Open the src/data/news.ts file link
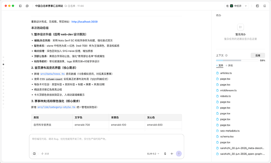The height and width of the screenshot is (163, 271). [x=53, y=74]
